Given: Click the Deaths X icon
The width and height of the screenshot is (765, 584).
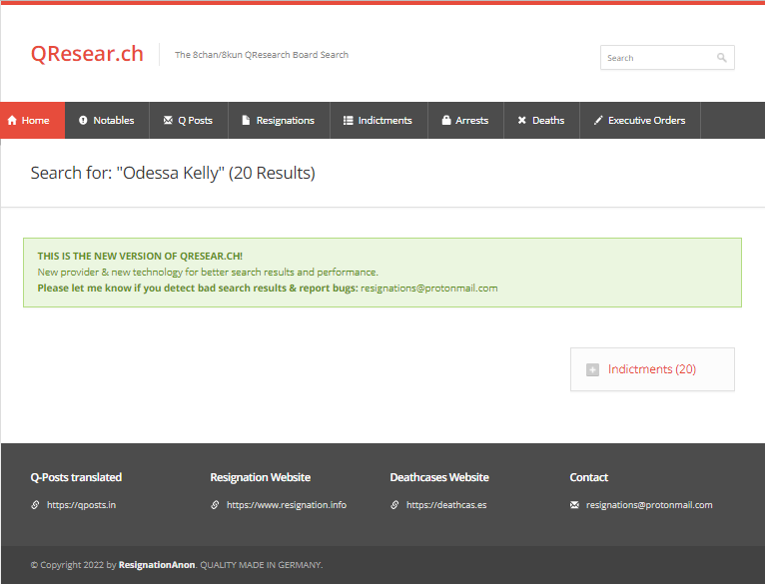Looking at the screenshot, I should 522,120.
